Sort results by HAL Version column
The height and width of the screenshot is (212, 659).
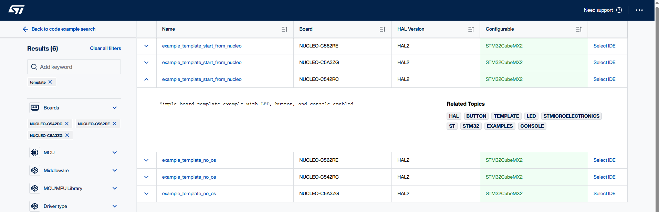coord(471,29)
